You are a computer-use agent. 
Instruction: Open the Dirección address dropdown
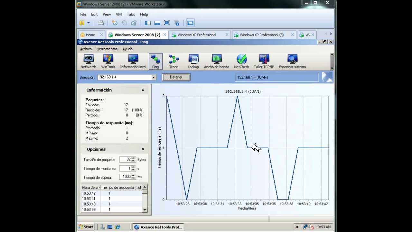(154, 77)
